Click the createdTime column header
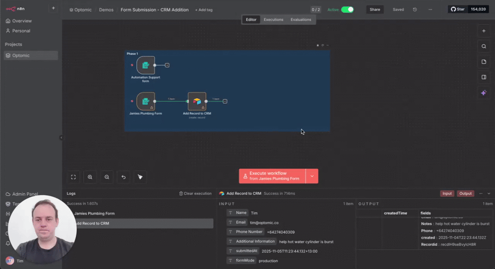The width and height of the screenshot is (495, 269). click(395, 213)
